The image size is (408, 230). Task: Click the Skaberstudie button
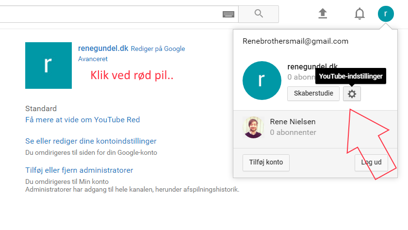tap(313, 93)
